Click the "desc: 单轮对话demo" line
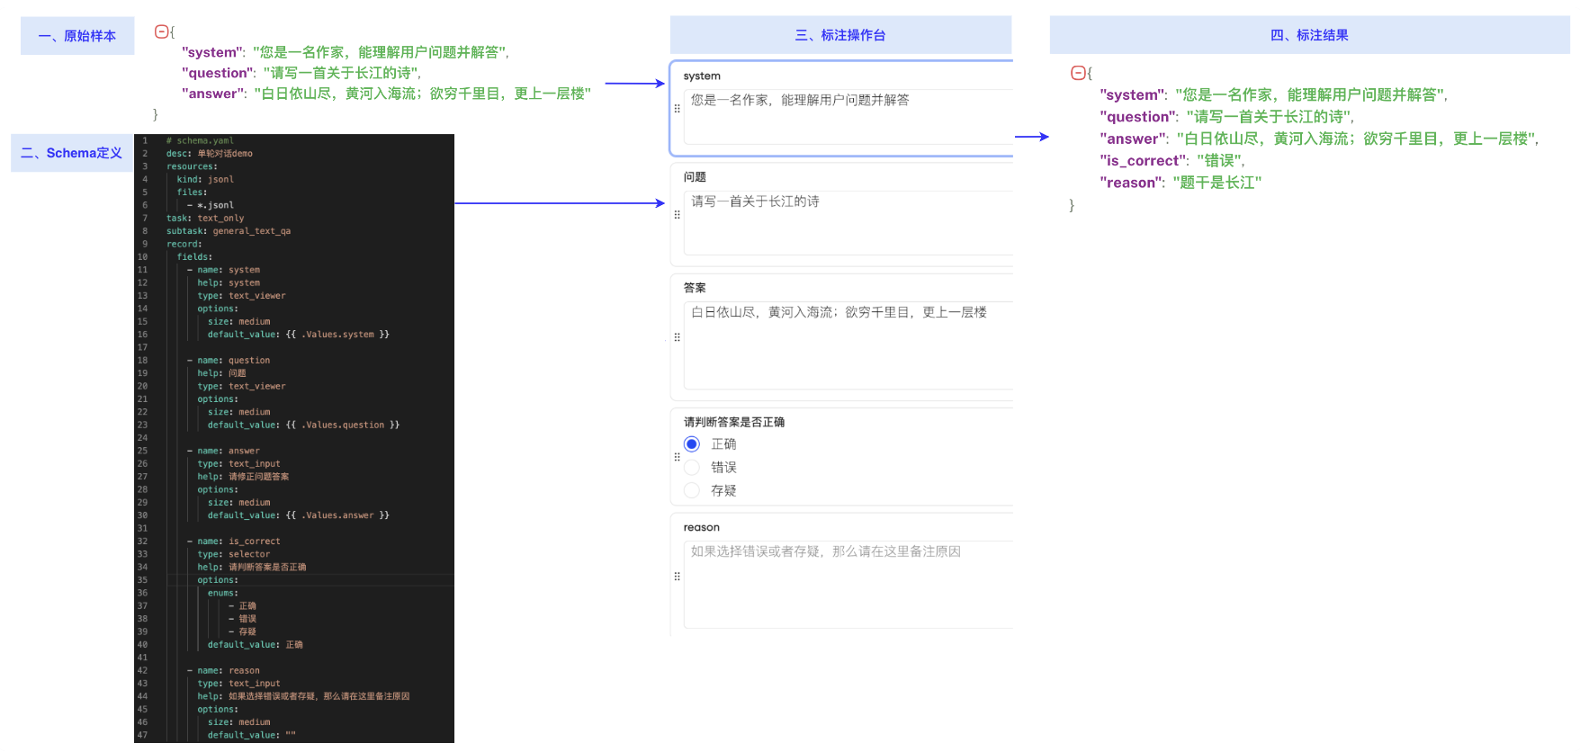 coord(210,154)
